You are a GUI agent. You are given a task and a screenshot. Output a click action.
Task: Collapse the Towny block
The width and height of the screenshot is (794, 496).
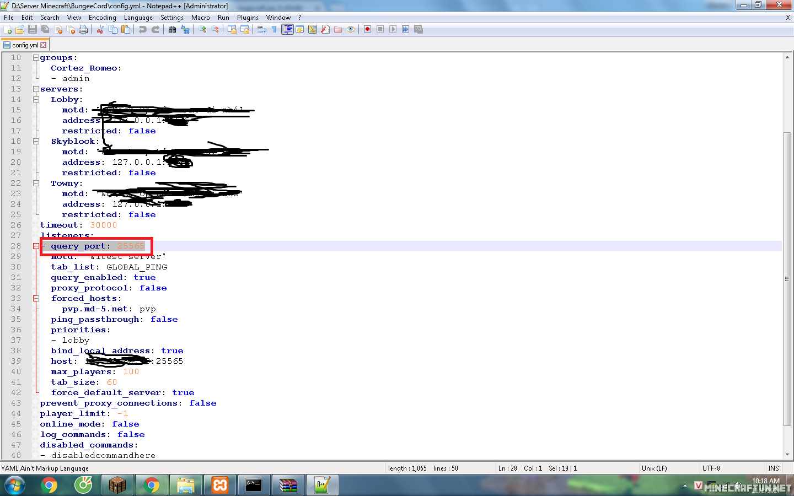click(36, 184)
